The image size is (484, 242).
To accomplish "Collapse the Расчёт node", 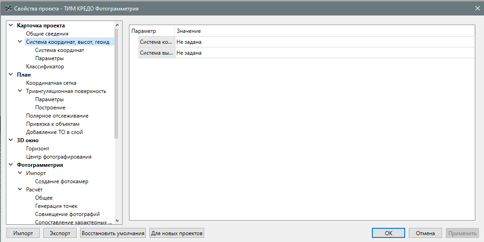I will 20,190.
